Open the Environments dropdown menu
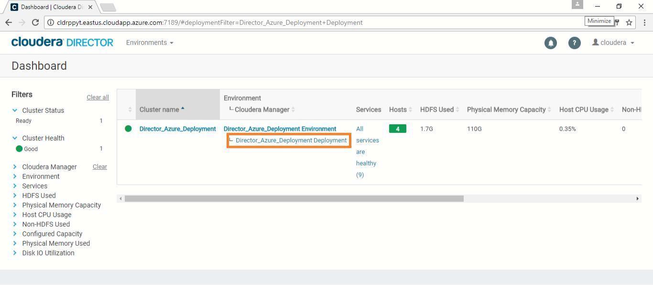 pos(150,43)
